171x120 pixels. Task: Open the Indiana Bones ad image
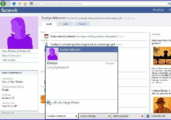click(162, 105)
